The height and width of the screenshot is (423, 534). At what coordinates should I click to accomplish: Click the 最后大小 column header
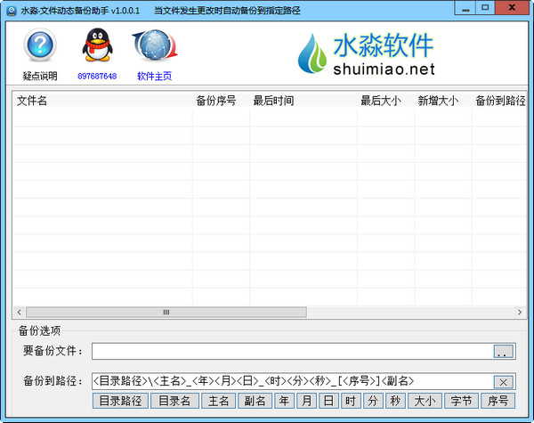386,101
